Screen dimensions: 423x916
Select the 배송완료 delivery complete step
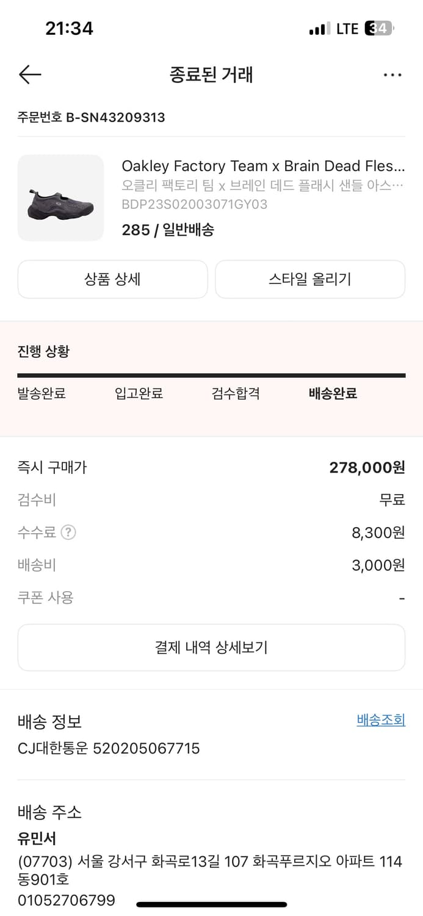pos(331,394)
